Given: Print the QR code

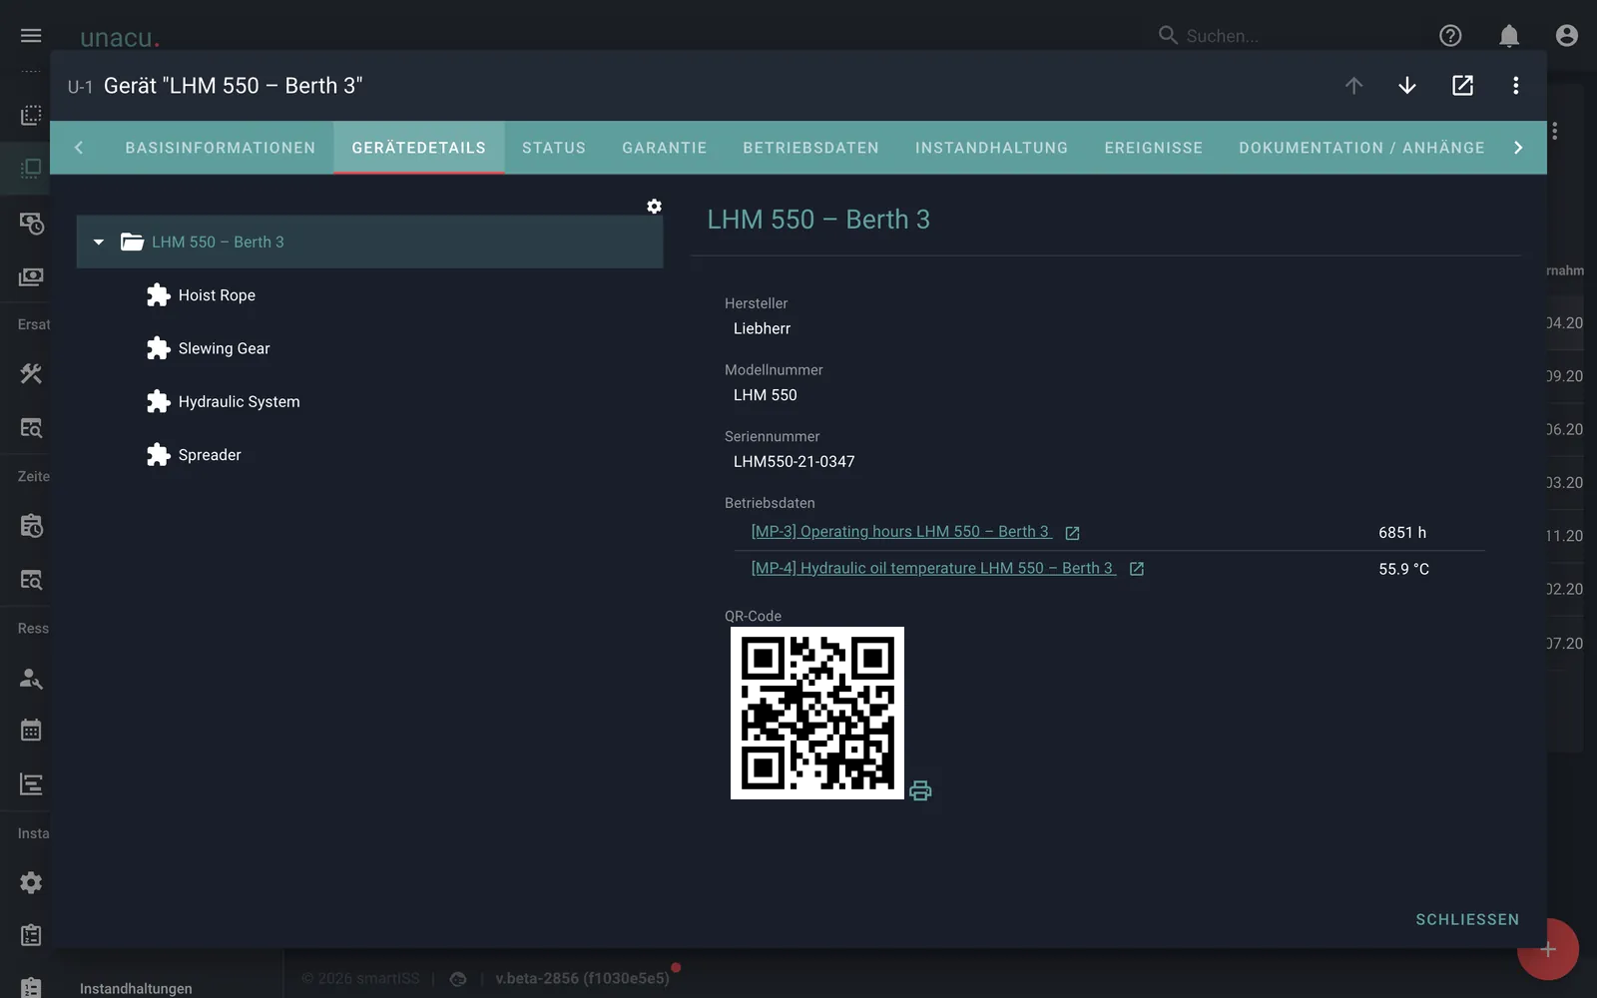Looking at the screenshot, I should 920,790.
